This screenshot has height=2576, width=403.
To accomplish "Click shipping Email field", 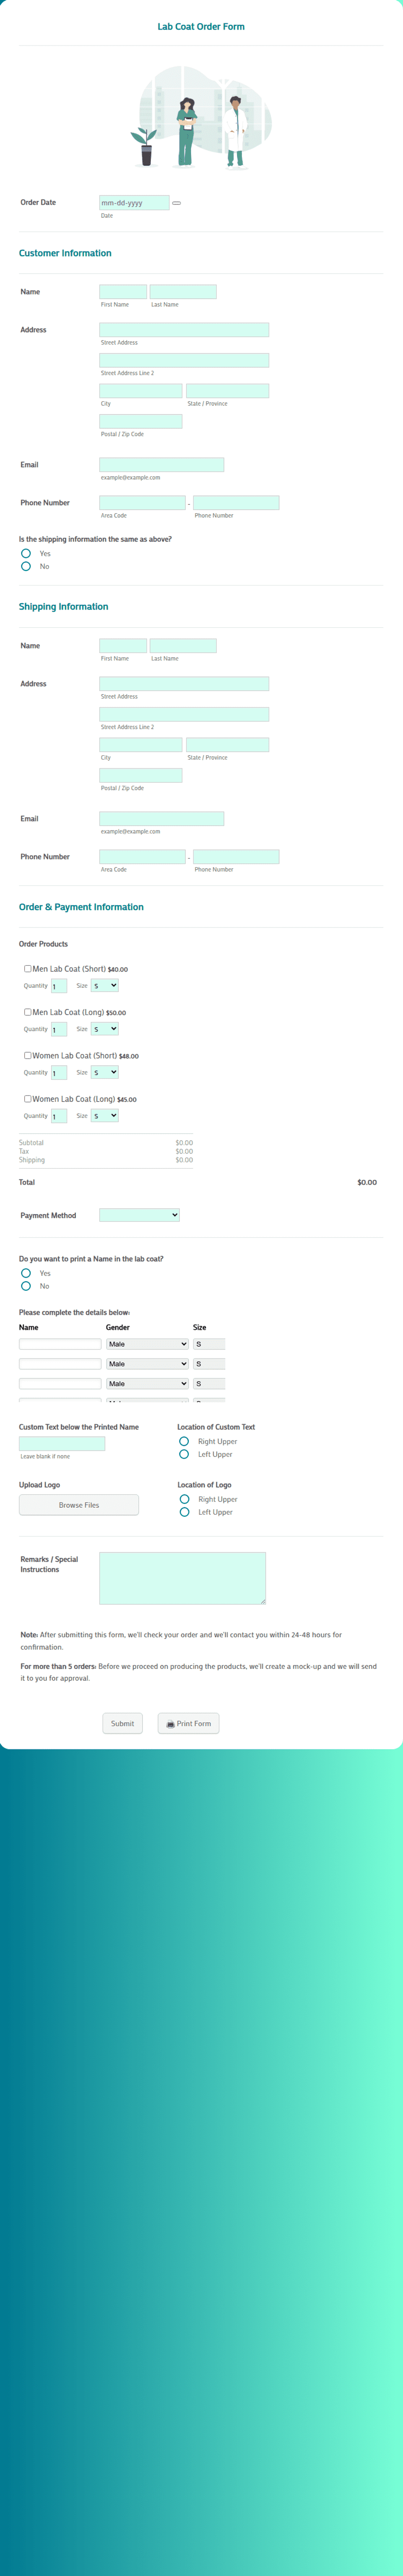I will 162,819.
